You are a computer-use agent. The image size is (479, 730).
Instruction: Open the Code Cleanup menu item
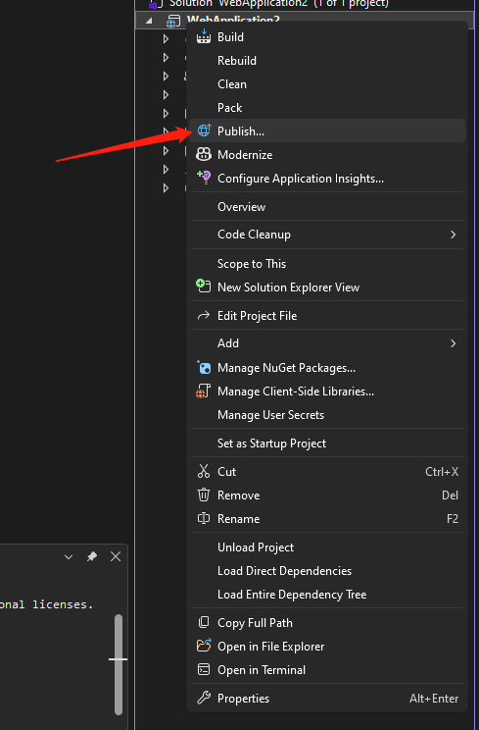click(327, 235)
